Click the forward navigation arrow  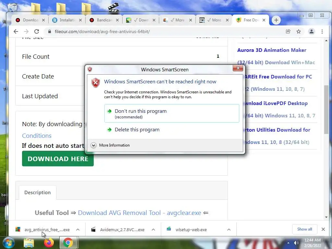(26, 31)
